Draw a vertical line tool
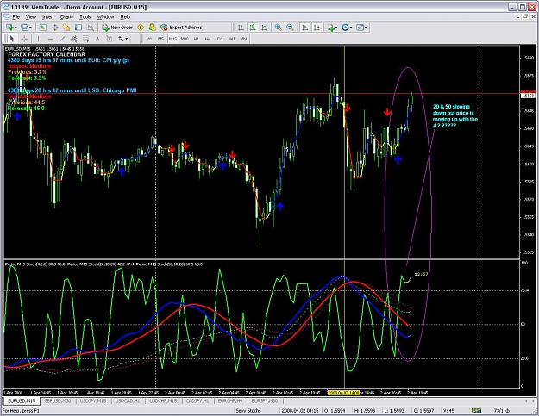The image size is (539, 416). point(39,39)
